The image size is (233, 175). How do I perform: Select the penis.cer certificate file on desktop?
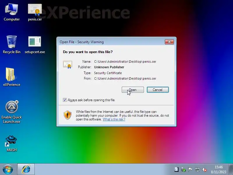pos(35,13)
